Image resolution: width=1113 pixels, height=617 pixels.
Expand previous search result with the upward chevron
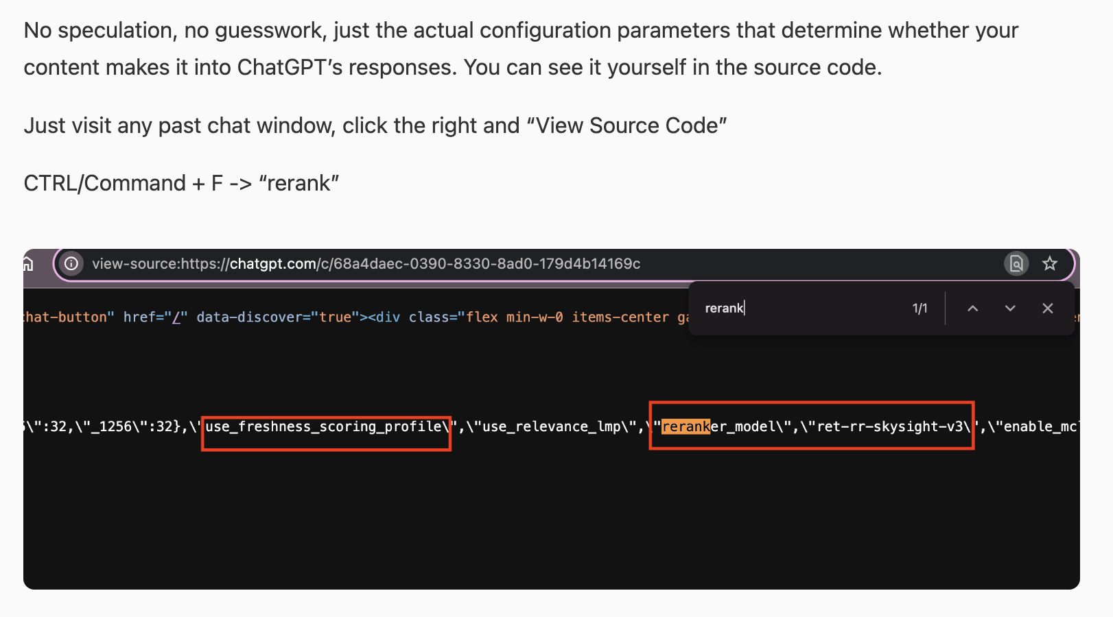[x=972, y=308]
